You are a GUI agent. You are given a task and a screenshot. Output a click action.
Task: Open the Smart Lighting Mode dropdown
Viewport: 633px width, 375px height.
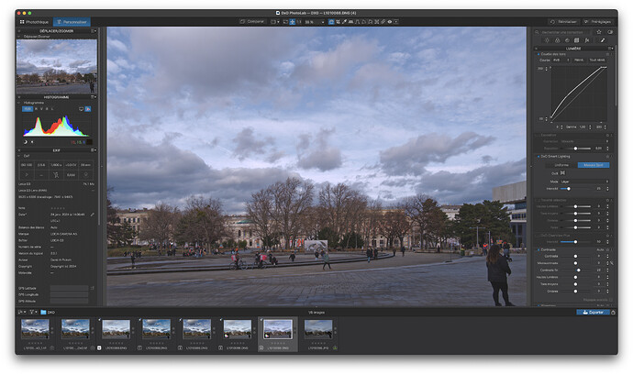coord(584,182)
